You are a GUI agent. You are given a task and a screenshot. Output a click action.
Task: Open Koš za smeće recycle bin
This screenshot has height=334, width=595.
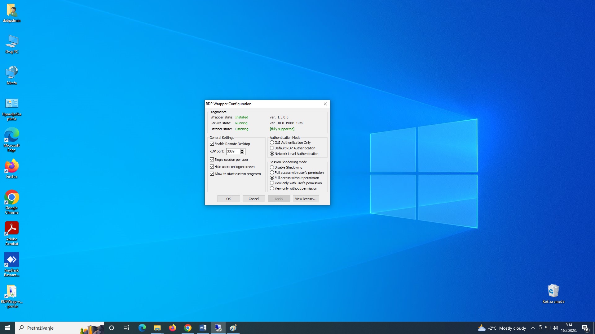pos(553,291)
